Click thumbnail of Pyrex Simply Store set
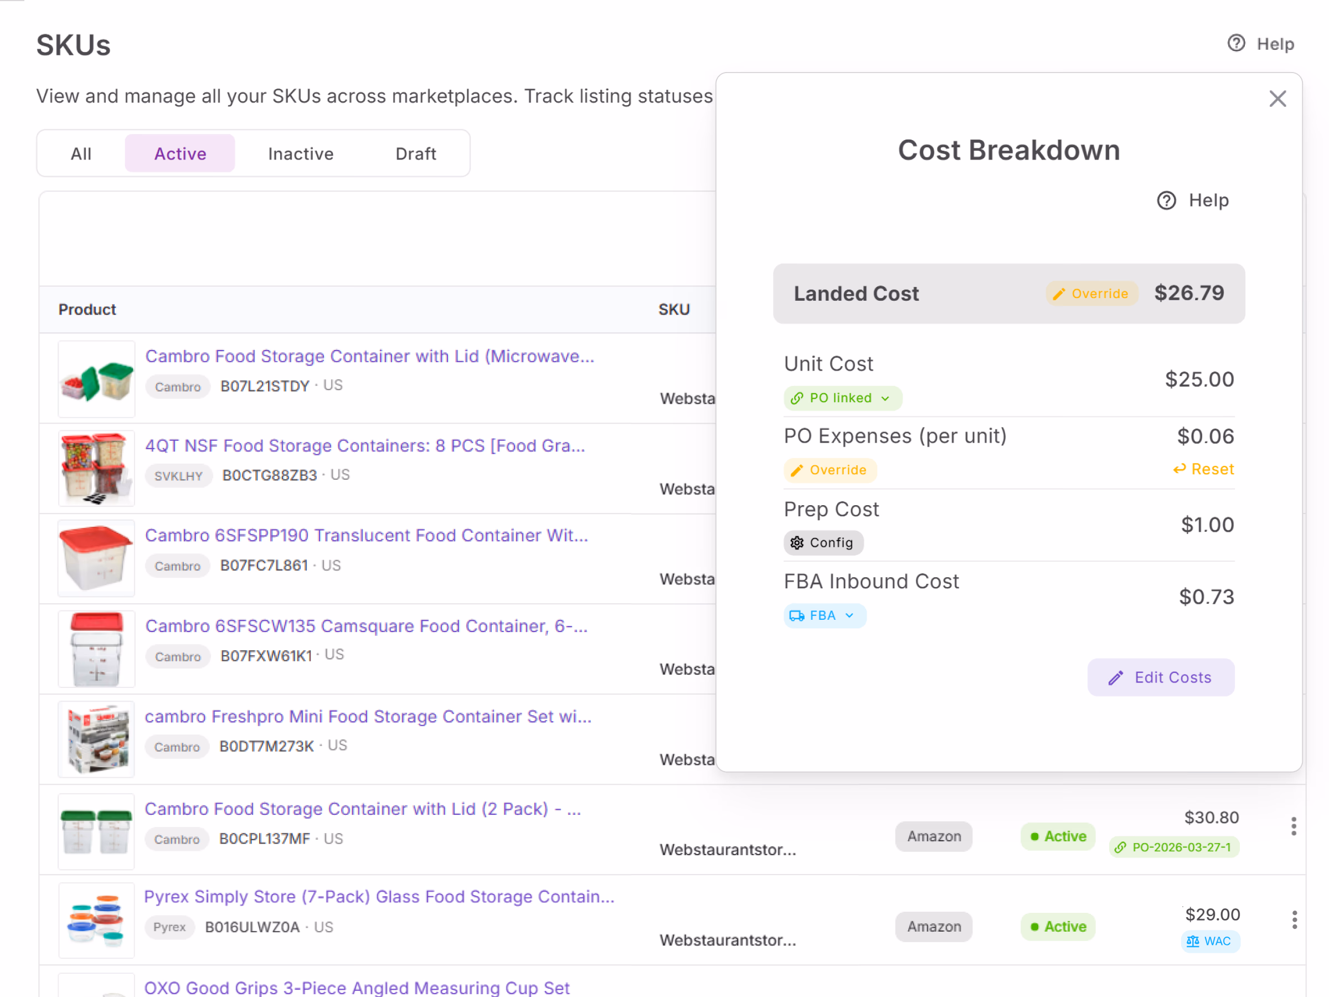This screenshot has height=997, width=1329. tap(96, 920)
